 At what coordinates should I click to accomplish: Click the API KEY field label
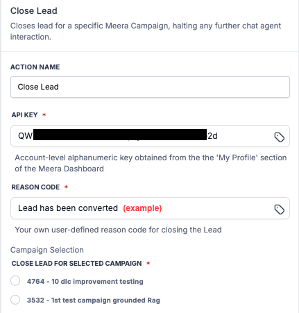[x=24, y=115]
